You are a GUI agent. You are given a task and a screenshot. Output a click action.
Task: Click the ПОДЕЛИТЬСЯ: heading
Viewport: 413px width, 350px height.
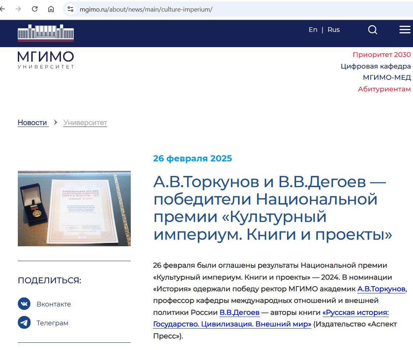coord(49,280)
